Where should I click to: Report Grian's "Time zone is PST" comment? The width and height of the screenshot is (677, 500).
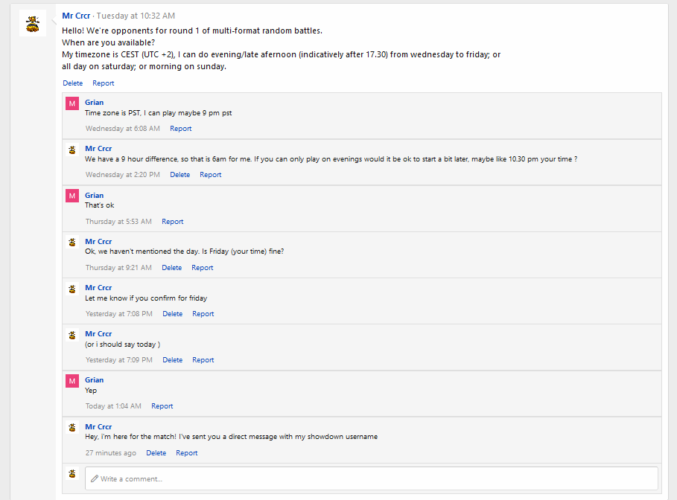tap(180, 129)
